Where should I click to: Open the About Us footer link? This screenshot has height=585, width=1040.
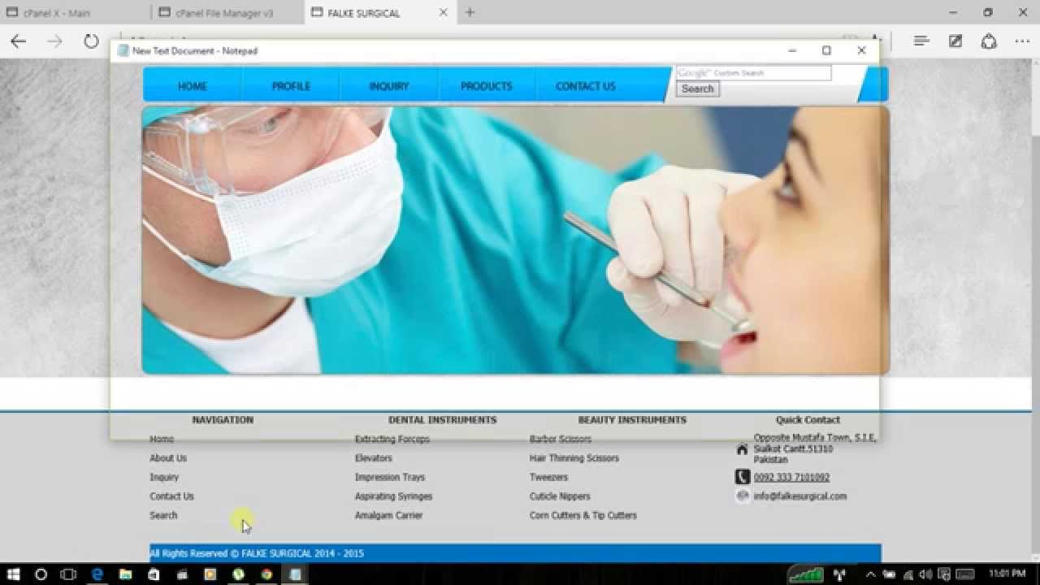click(168, 458)
